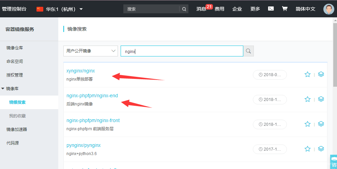
Task: Click the message count badge 21
Action: pos(209,7)
